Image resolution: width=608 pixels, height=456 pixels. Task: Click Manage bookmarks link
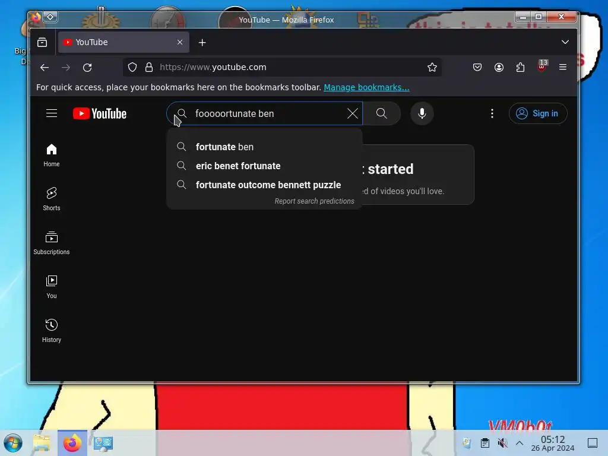[366, 87]
